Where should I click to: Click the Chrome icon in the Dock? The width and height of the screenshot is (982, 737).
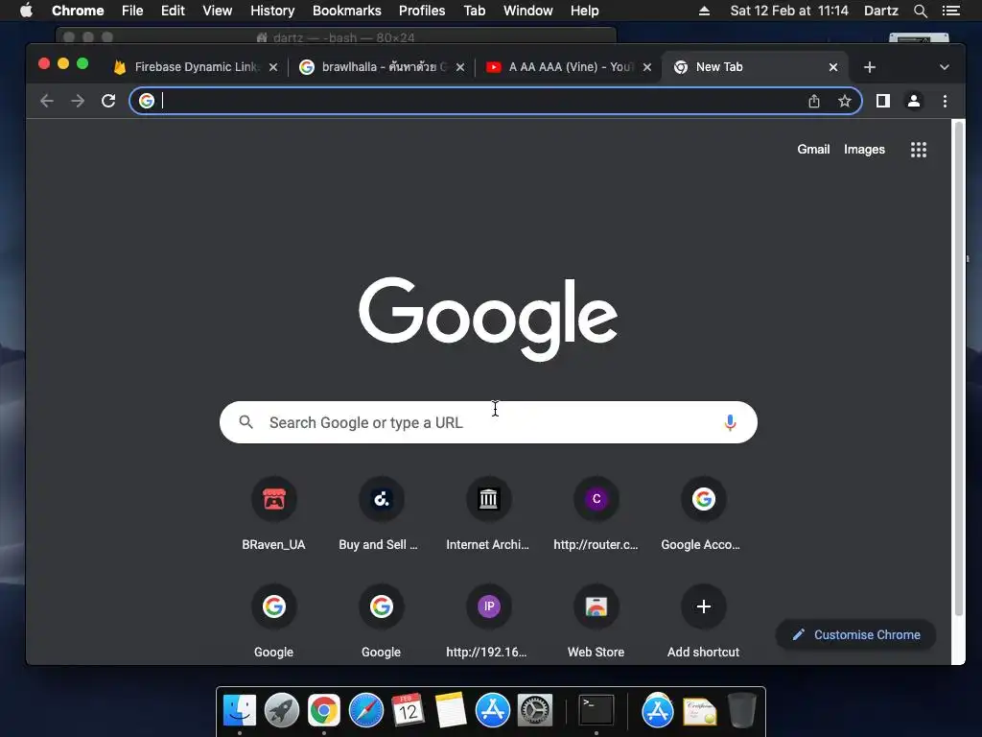[324, 710]
